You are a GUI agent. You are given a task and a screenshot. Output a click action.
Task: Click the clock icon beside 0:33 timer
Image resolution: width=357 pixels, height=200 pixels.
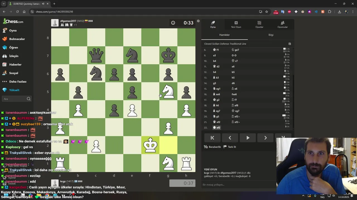click(173, 23)
